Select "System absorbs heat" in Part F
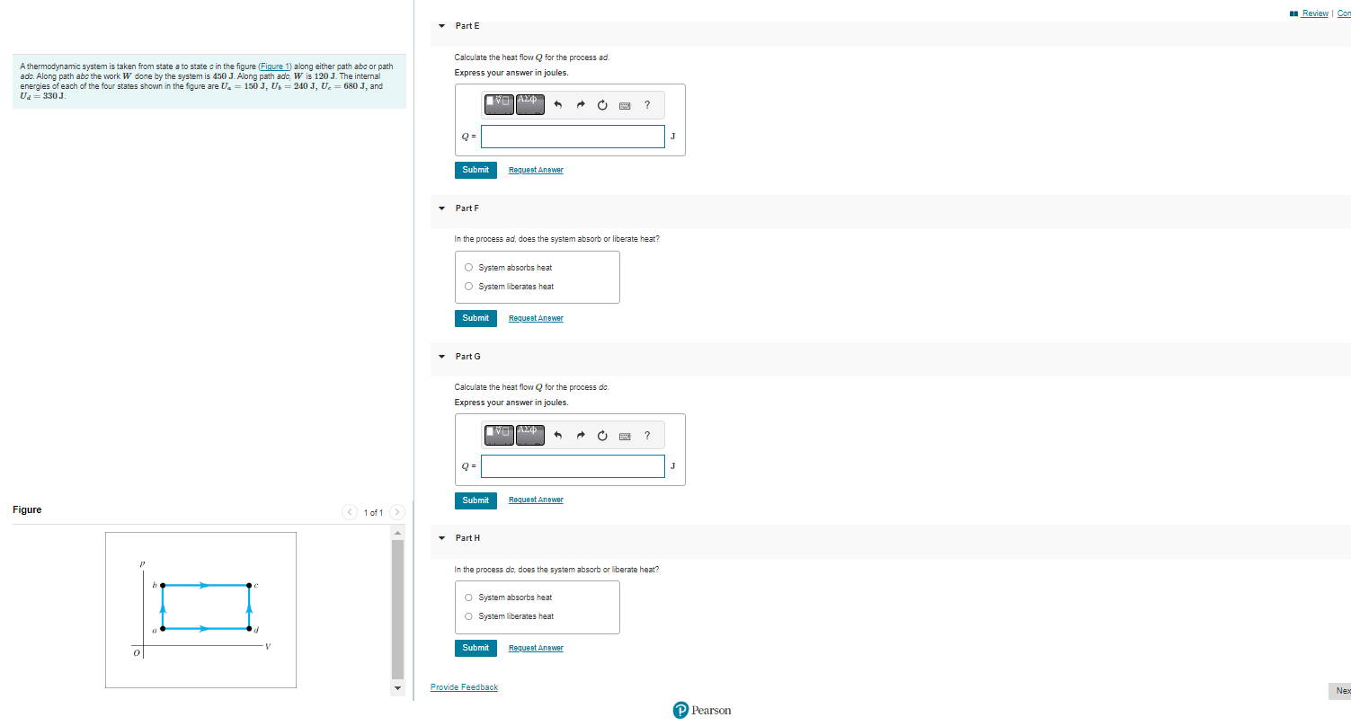The image size is (1351, 726). pyautogui.click(x=468, y=268)
